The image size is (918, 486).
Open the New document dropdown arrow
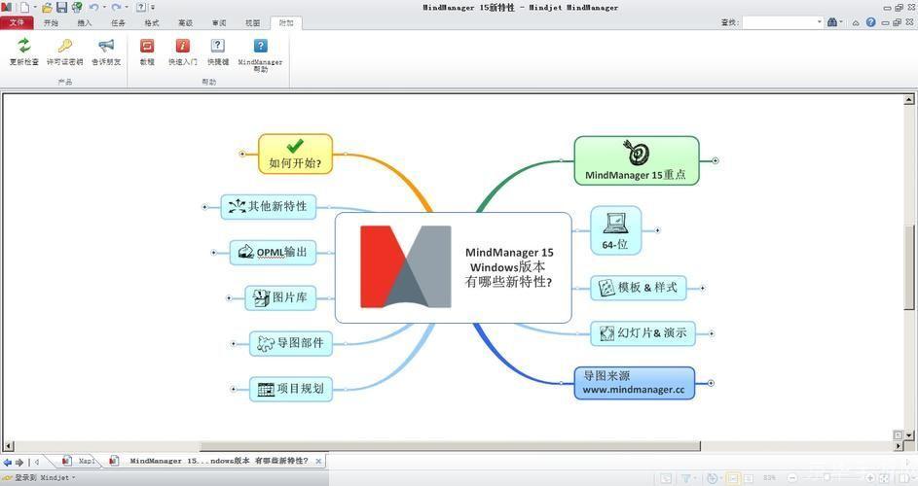[34, 7]
